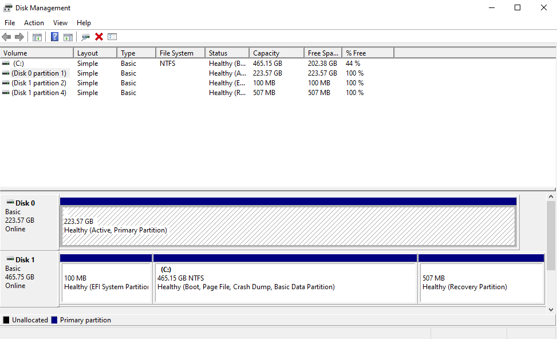Click the Back arrow toolbar icon
Image resolution: width=557 pixels, height=339 pixels.
click(6, 37)
